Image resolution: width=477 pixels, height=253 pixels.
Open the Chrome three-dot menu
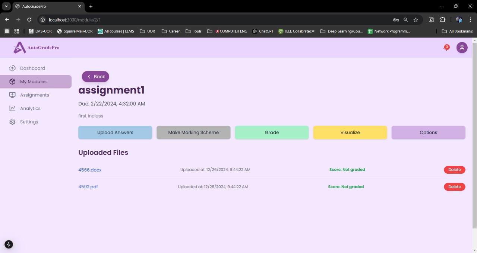(x=470, y=20)
